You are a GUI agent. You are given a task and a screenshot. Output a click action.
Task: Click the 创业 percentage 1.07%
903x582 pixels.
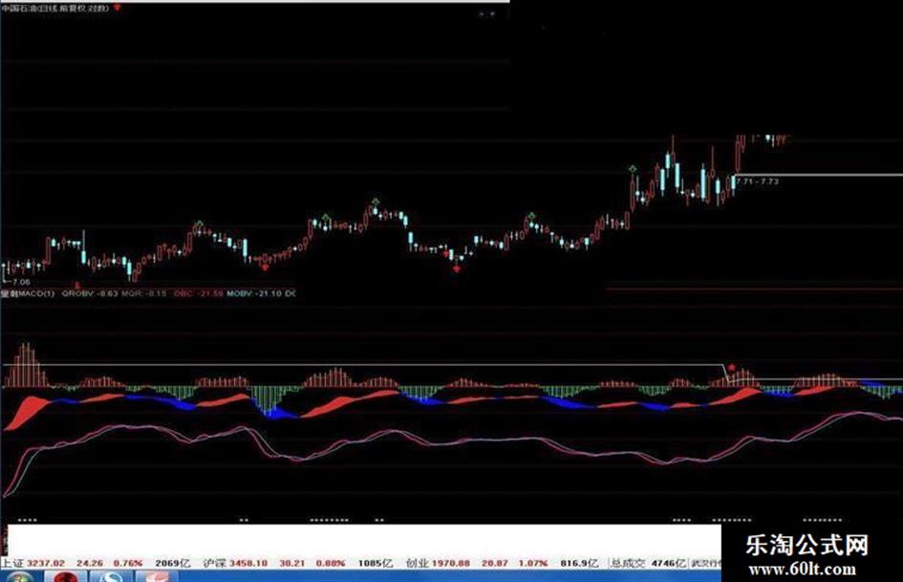(x=532, y=563)
